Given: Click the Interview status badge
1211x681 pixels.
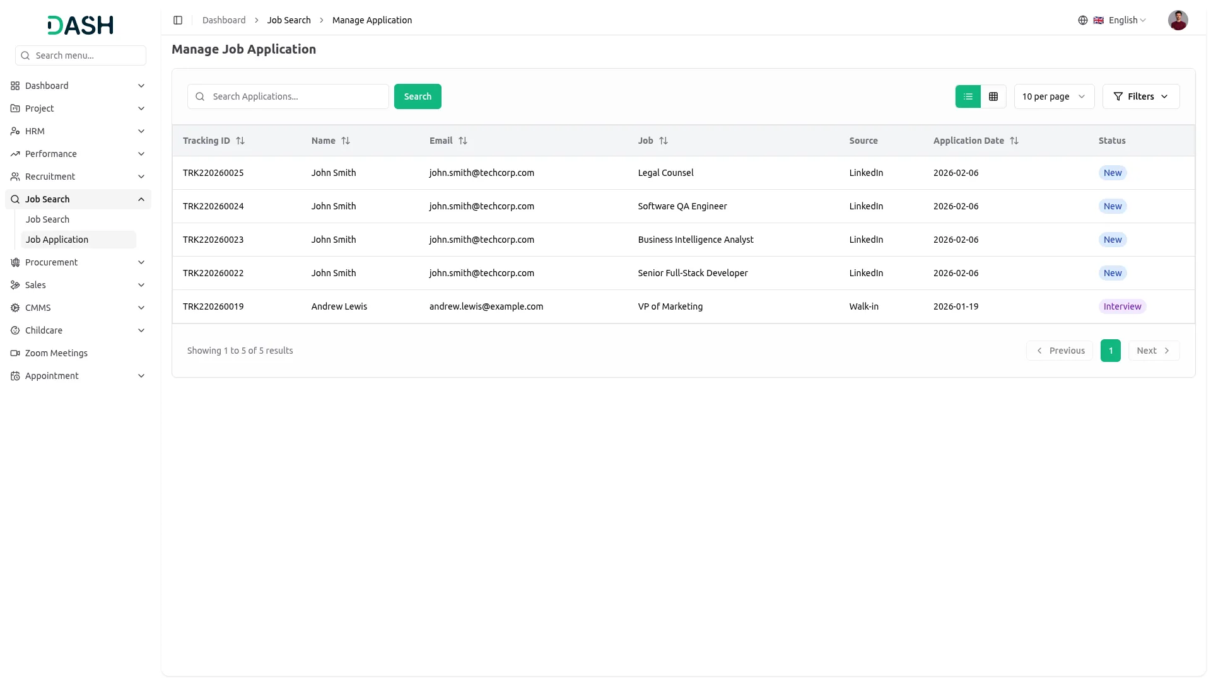Looking at the screenshot, I should (1122, 306).
